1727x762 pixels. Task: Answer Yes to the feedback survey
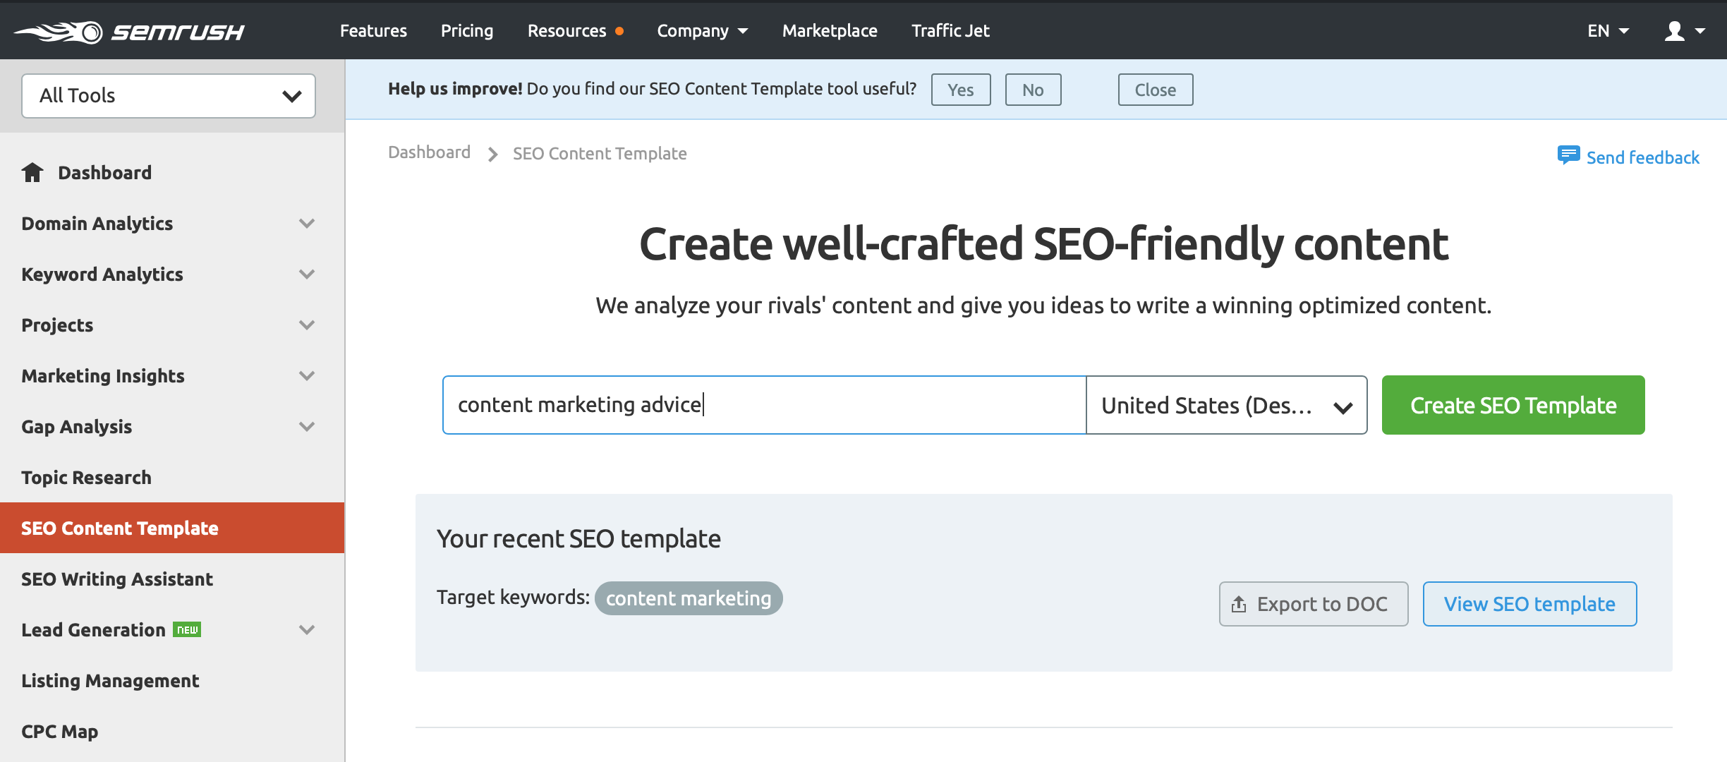pos(961,89)
